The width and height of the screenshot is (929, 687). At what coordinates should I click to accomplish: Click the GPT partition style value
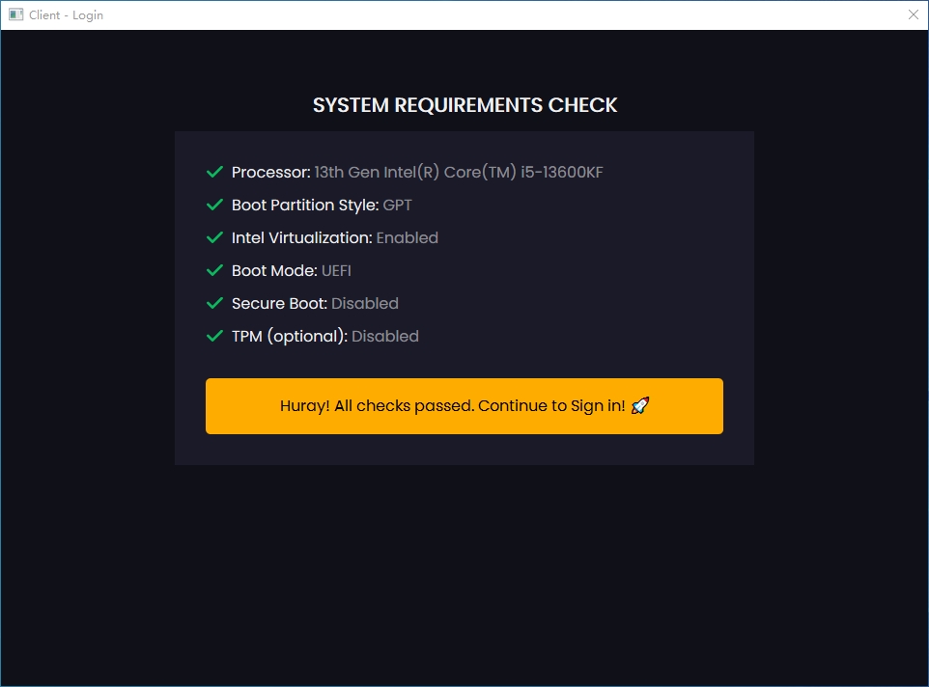point(397,206)
